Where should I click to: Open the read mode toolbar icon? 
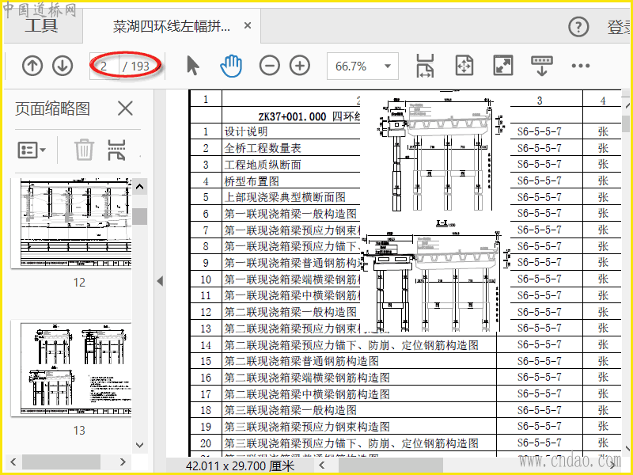pos(541,66)
